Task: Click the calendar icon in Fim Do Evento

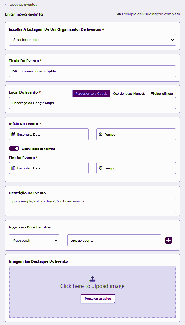Action: (x=13, y=168)
